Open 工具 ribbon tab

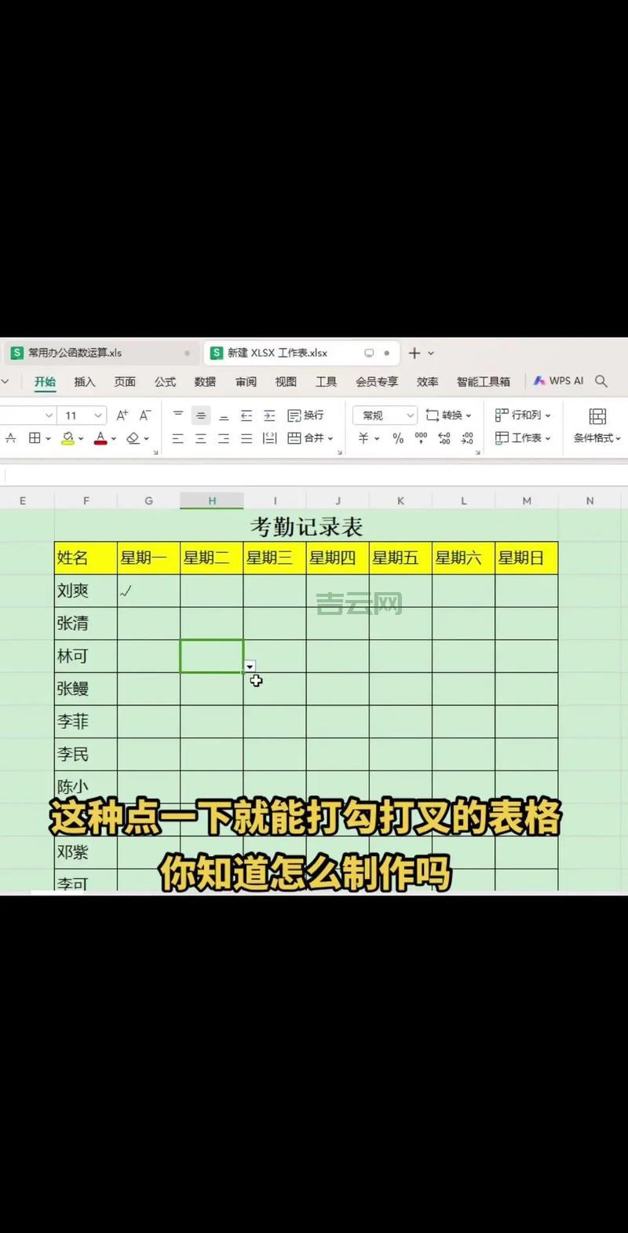[326, 382]
